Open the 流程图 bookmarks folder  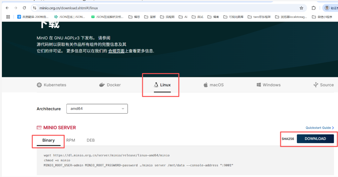(x=167, y=17)
